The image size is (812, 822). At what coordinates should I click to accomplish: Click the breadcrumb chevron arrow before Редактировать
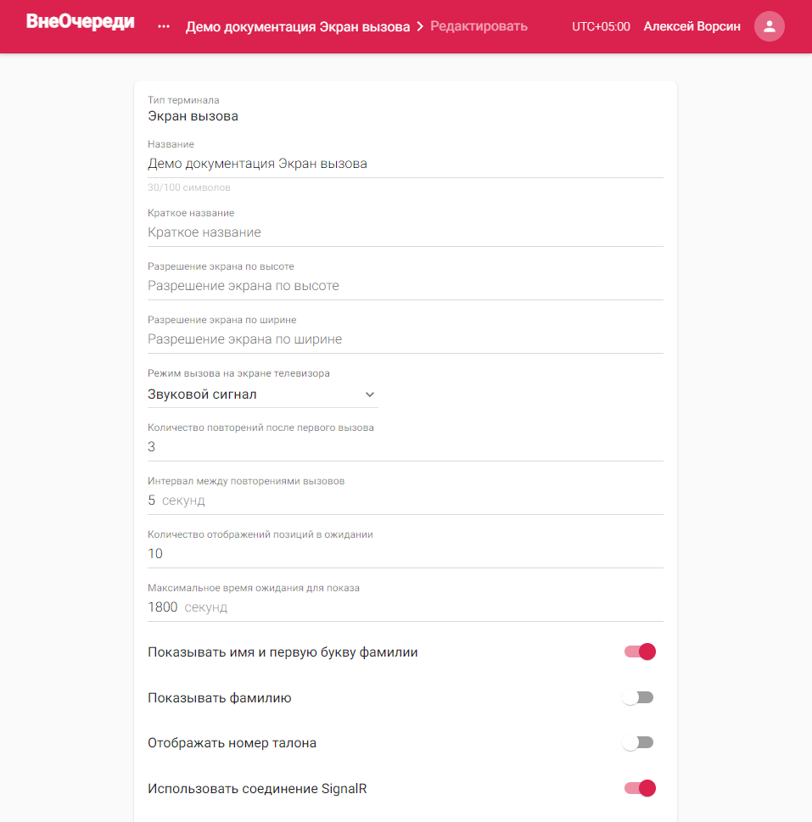coord(420,26)
